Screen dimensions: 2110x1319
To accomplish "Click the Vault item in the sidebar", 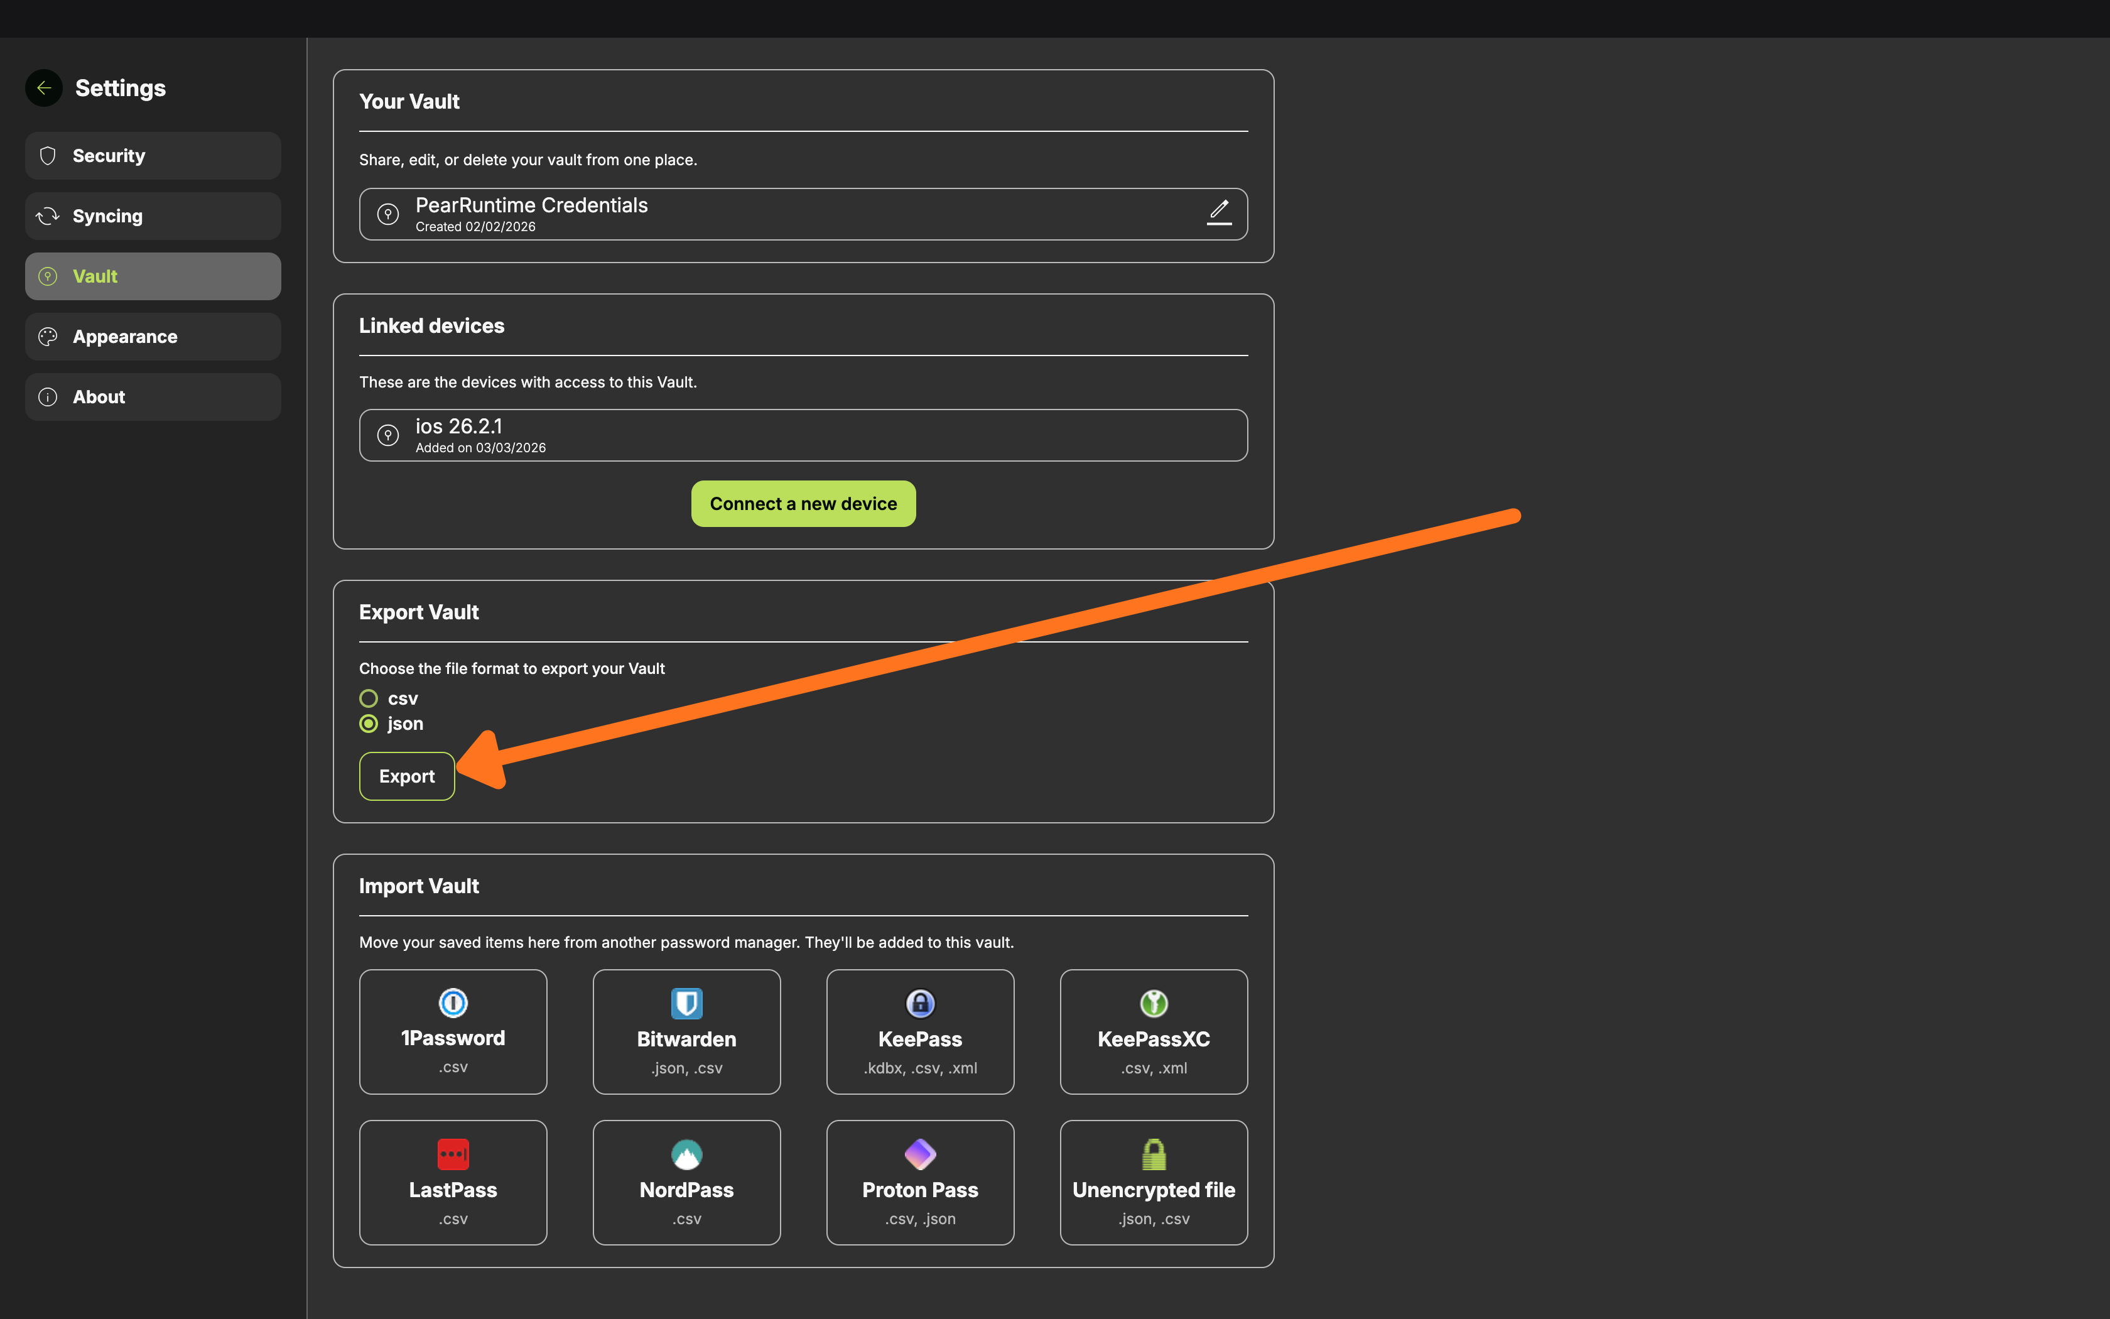I will (153, 276).
